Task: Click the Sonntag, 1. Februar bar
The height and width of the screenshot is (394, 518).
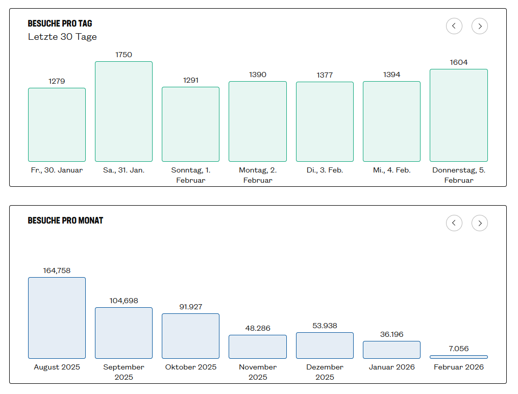Action: pos(190,124)
